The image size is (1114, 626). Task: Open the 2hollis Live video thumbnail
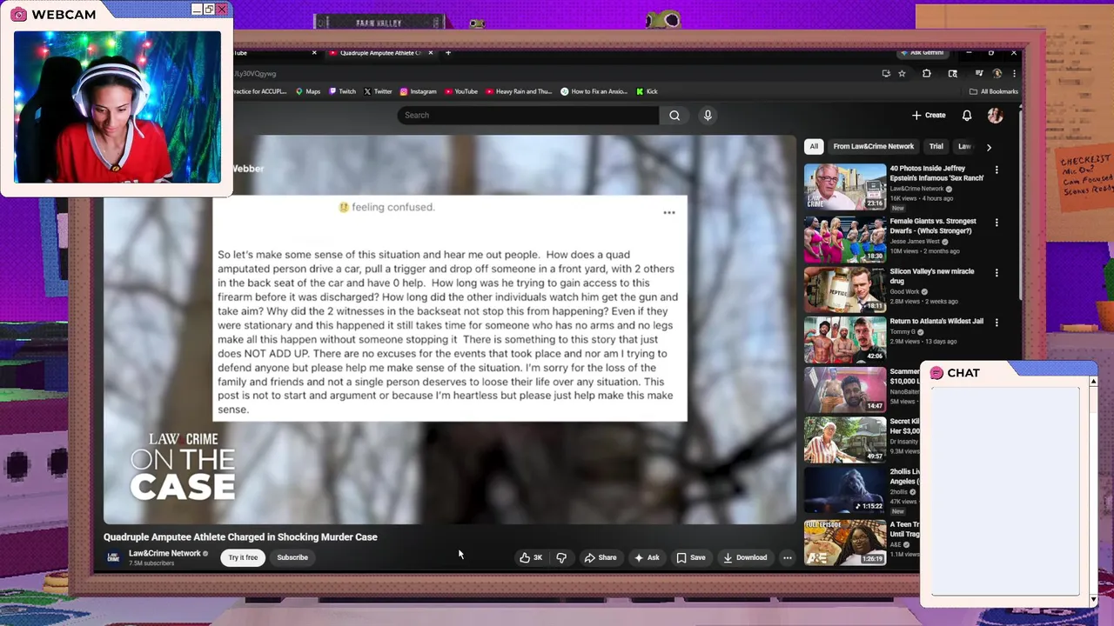click(844, 489)
